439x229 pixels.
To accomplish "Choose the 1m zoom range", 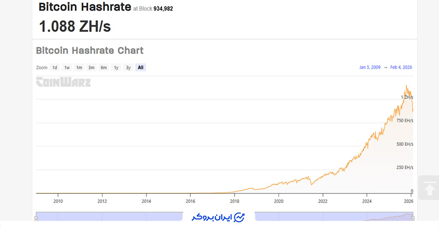I will coord(79,68).
